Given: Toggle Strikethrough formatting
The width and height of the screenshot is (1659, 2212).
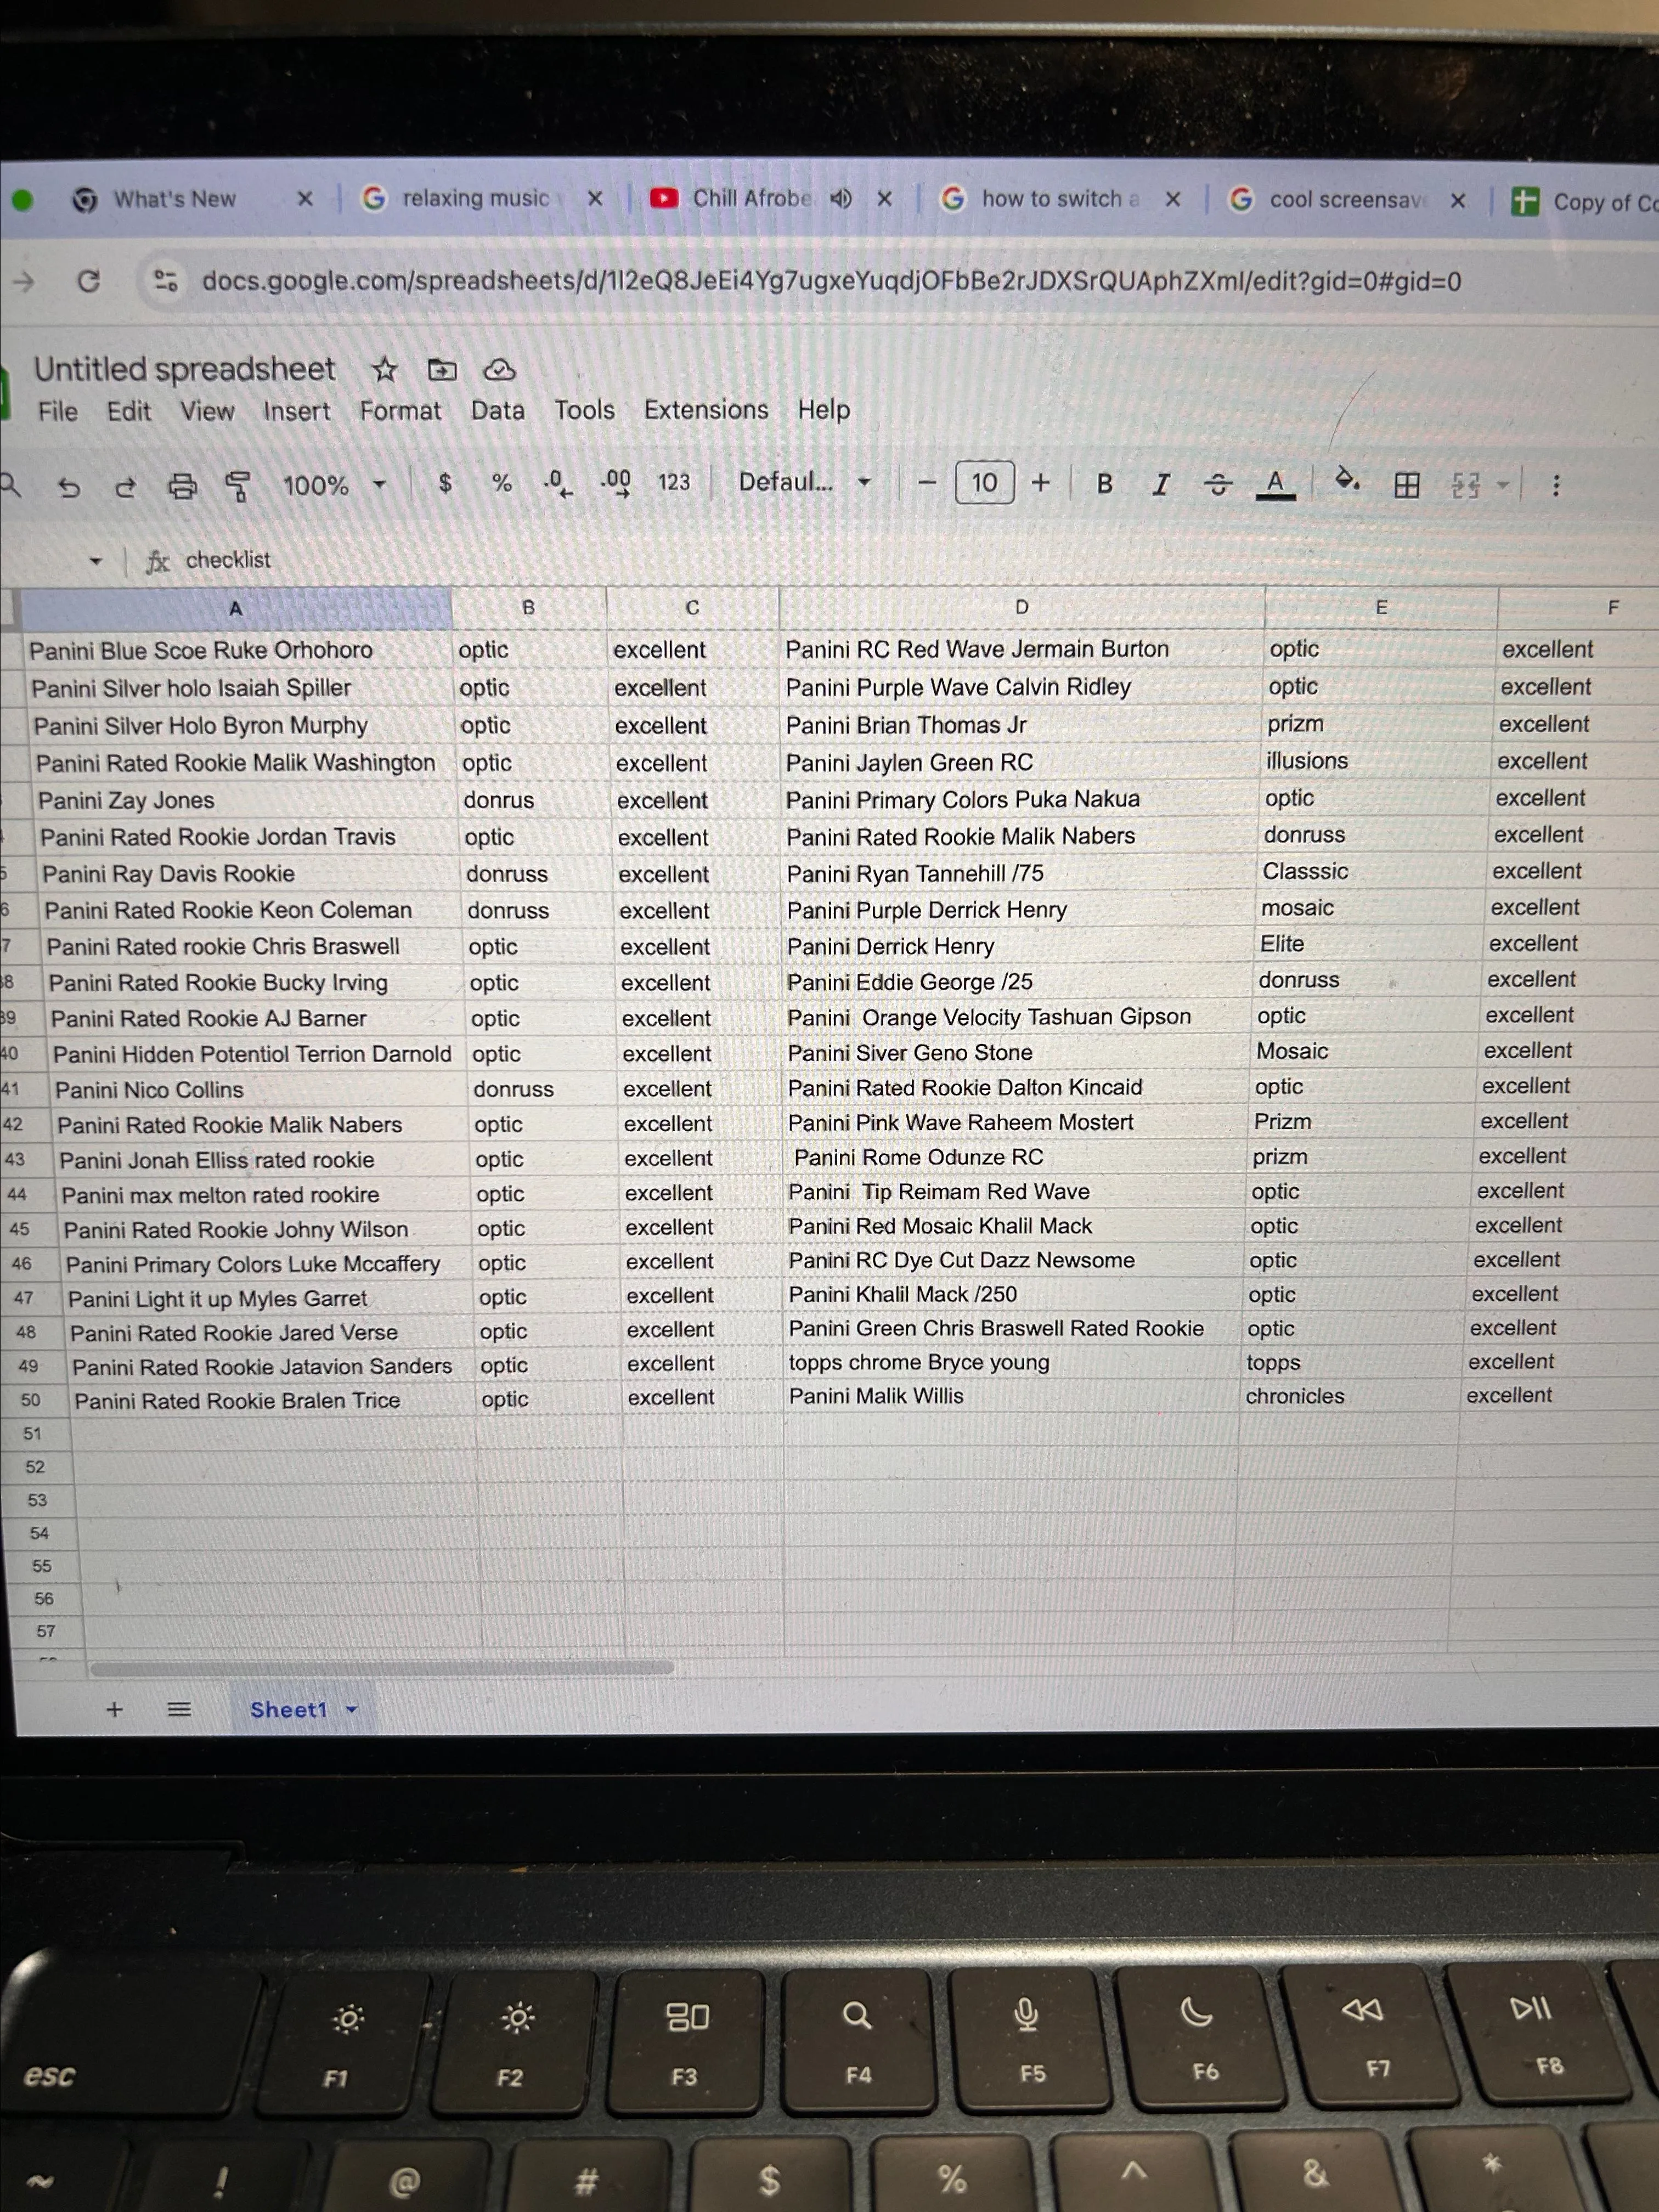Looking at the screenshot, I should 1217,485.
